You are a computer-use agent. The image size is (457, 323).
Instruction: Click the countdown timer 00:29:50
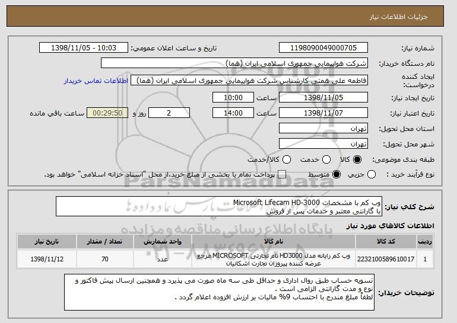point(107,113)
